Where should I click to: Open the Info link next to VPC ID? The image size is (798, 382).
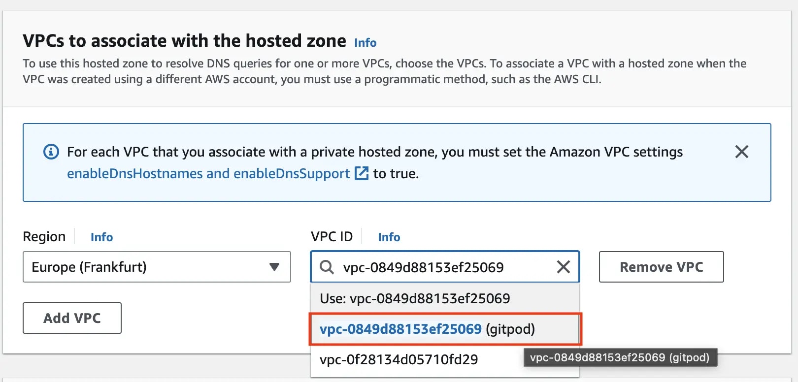[389, 237]
